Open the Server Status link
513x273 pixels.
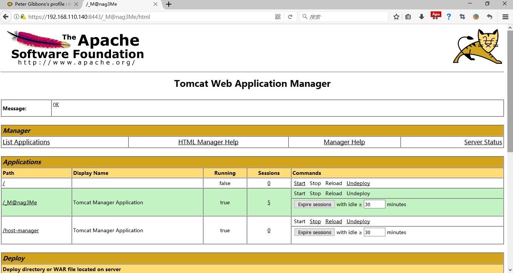click(483, 142)
